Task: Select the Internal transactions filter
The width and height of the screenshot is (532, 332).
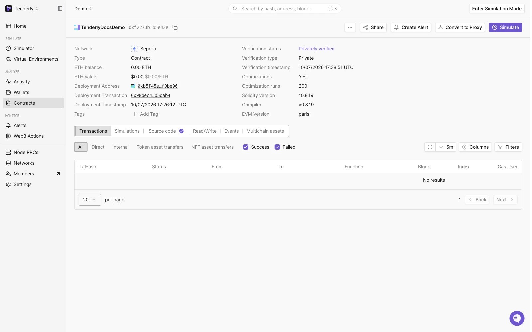Action: (120, 147)
